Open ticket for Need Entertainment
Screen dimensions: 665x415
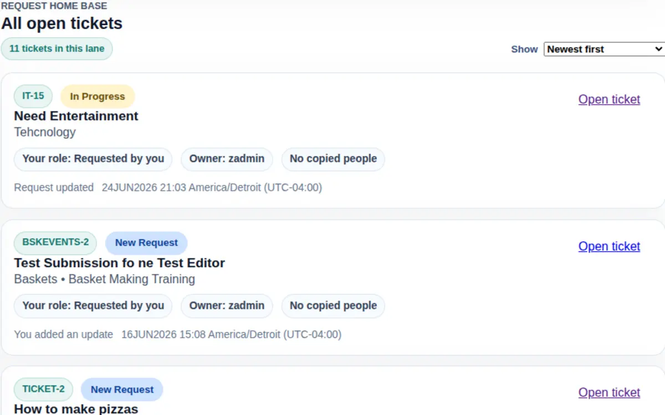click(609, 100)
